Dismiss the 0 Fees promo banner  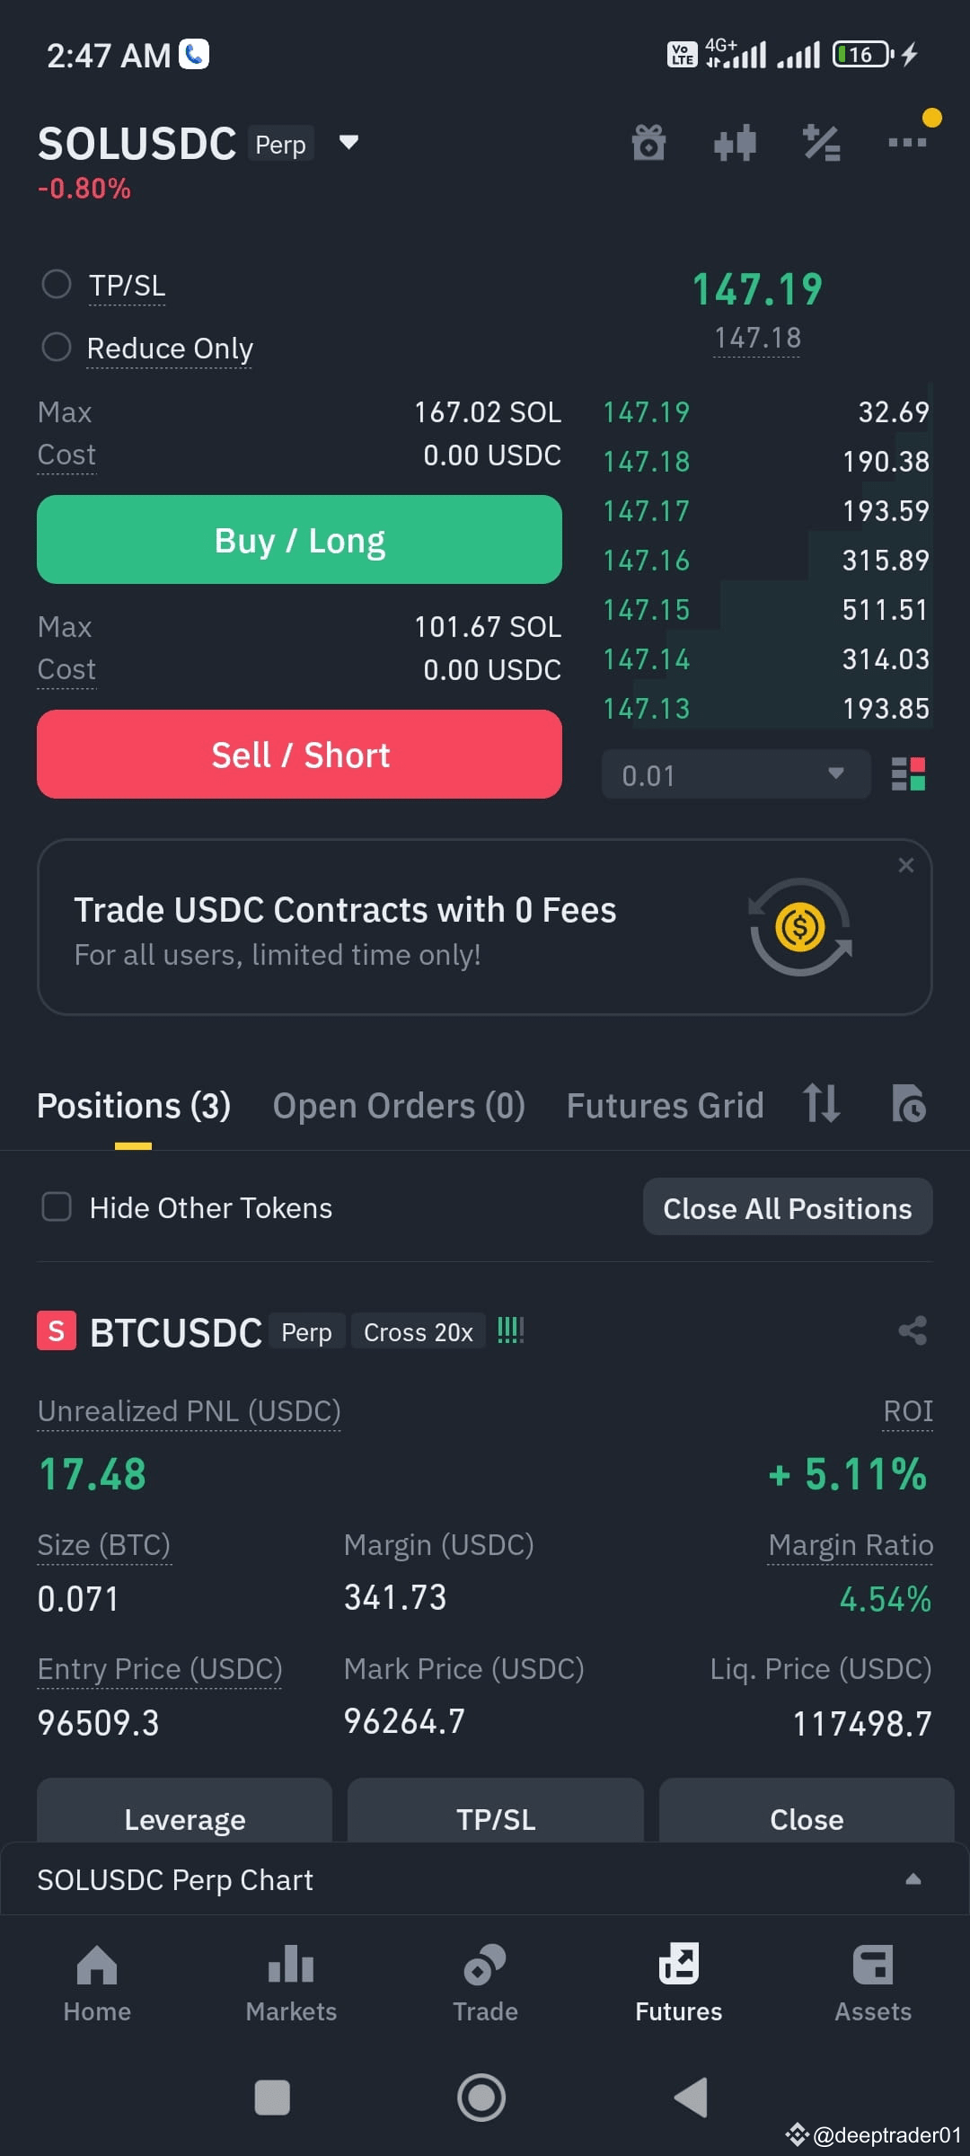pyautogui.click(x=906, y=865)
